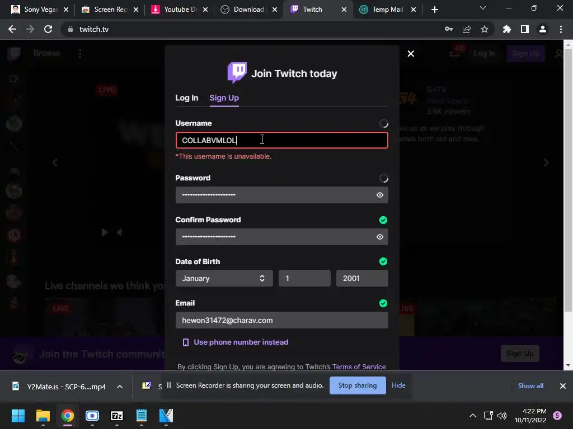Open the Extensions puzzle icon

tap(507, 29)
